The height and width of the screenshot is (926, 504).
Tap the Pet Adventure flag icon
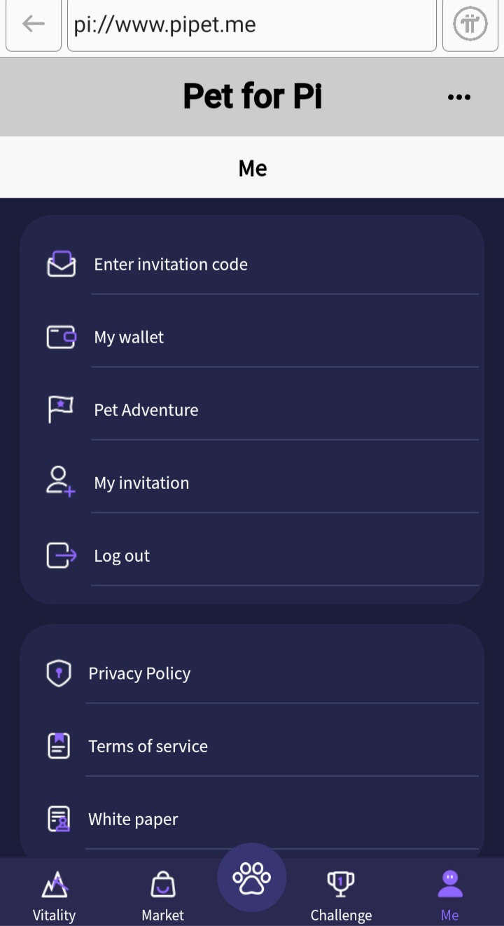(61, 410)
